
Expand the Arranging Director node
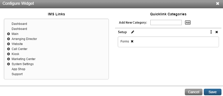pyautogui.click(x=9, y=39)
